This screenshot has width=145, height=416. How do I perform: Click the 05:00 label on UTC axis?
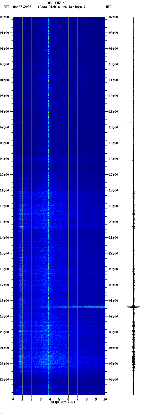(x=113, y=364)
